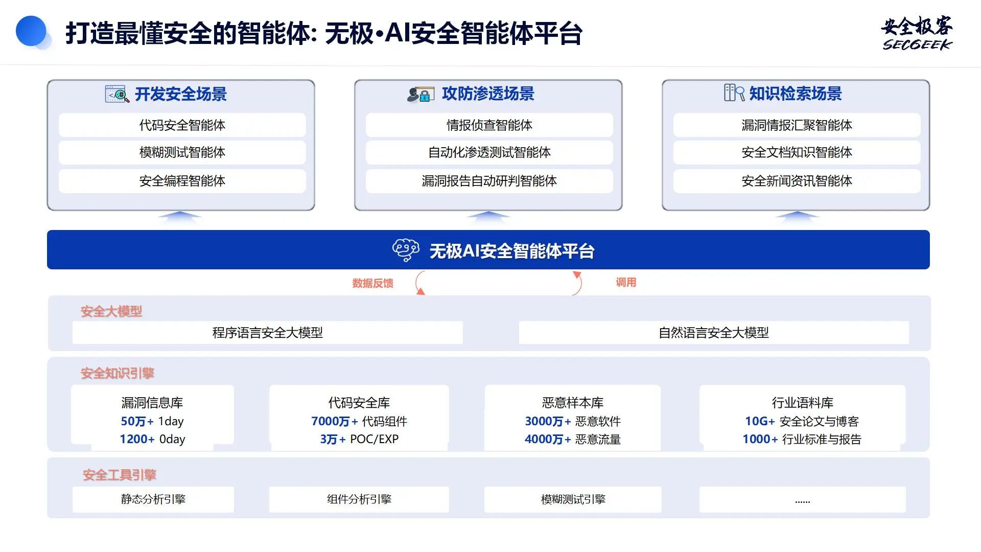This screenshot has width=981, height=552.
Task: Click the 50万+ 1day text
Action: point(152,421)
